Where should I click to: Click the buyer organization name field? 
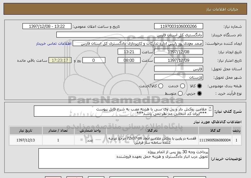pos(130,35)
